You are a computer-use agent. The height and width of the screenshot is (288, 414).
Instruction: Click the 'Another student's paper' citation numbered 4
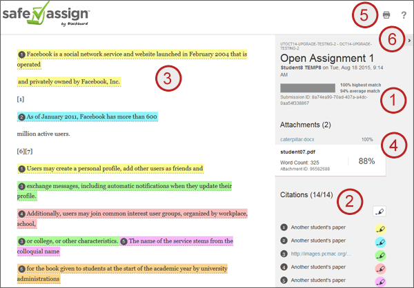point(318,267)
